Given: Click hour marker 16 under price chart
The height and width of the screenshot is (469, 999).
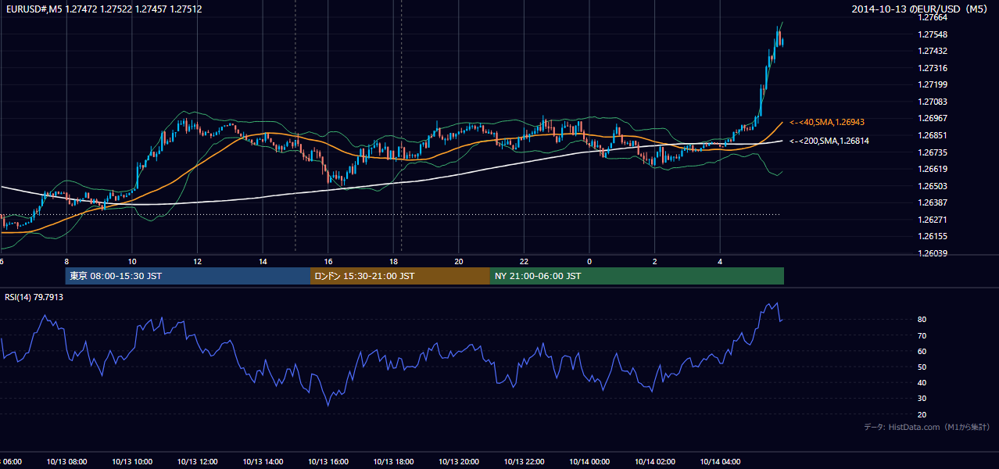Looking at the screenshot, I should pyautogui.click(x=328, y=262).
